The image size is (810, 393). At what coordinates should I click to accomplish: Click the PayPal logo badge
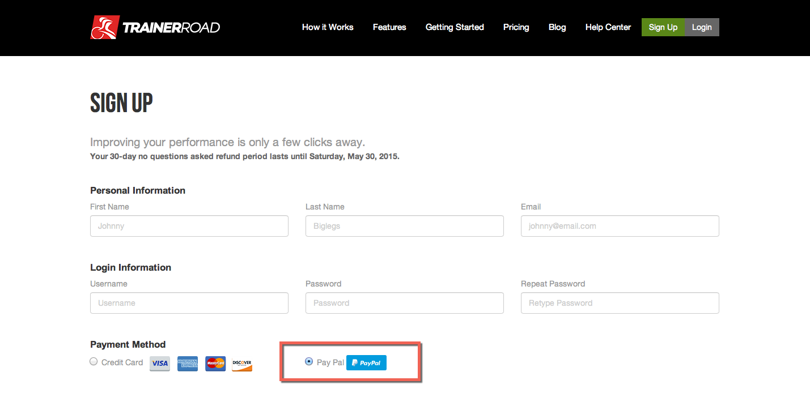(366, 362)
